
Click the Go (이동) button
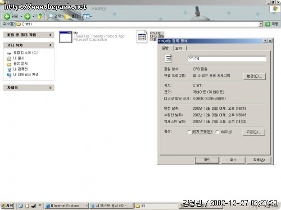pos(272,24)
